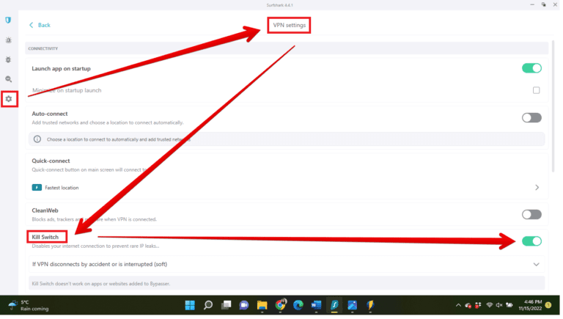This screenshot has height=319, width=563.
Task: Show hidden system tray icons
Action: click(458, 305)
